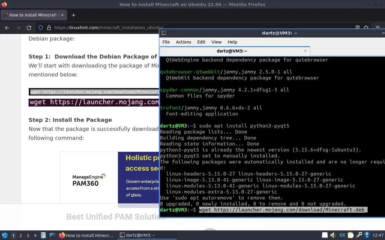Image resolution: width=385 pixels, height=240 pixels.
Task: Click the 'Holistic' blue ad banner
Action: (138, 178)
